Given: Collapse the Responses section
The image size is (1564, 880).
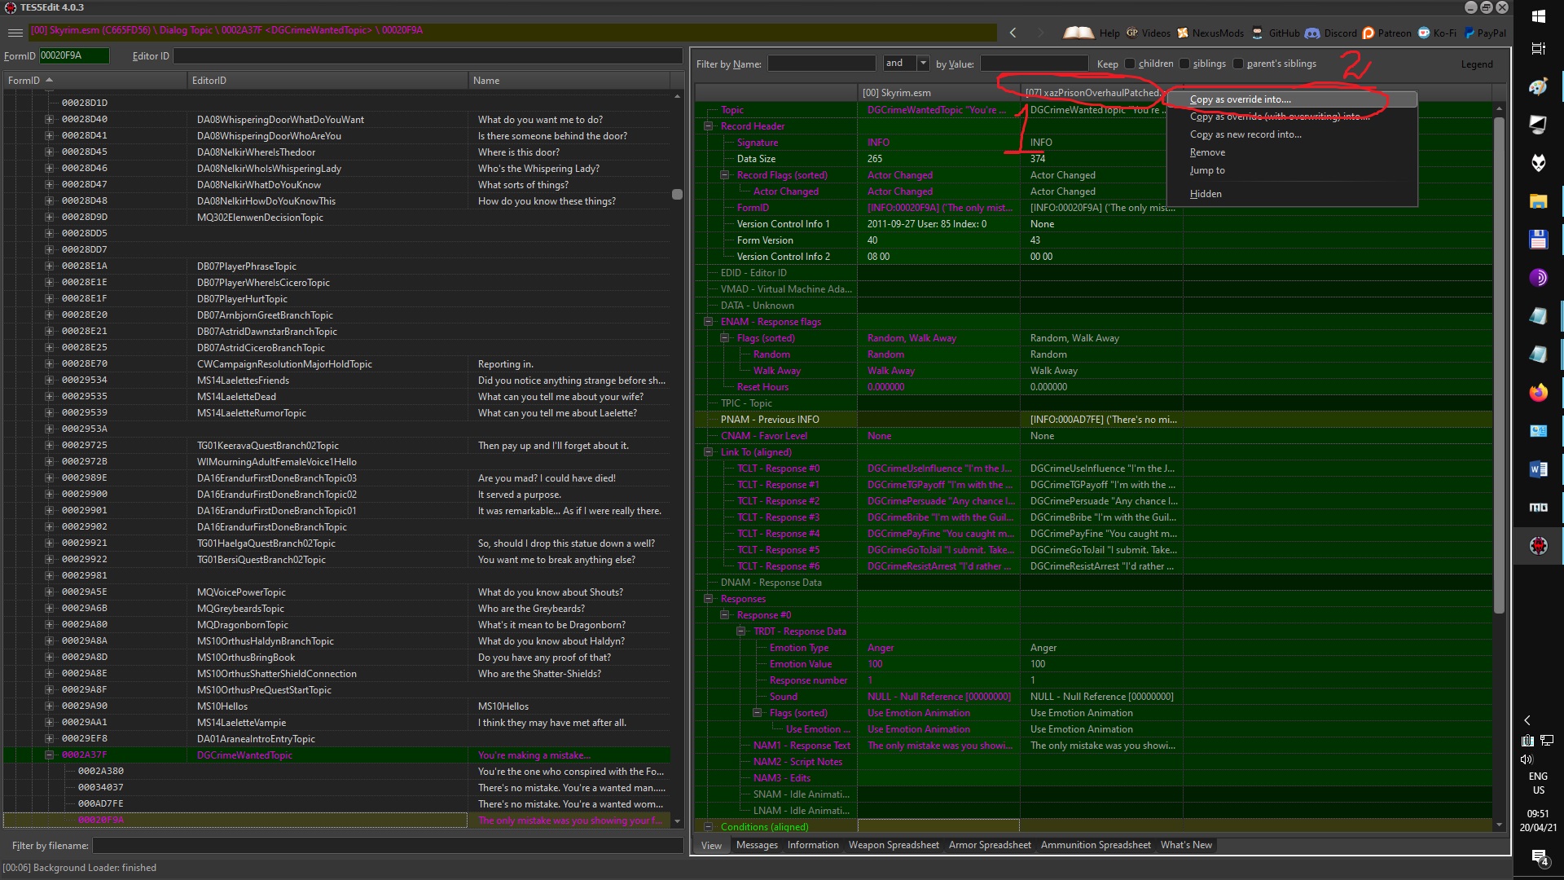Looking at the screenshot, I should [x=708, y=599].
